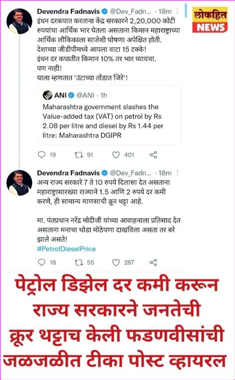Open the #PetrolDieselPrice hashtag
235x380 pixels.
(x=66, y=249)
